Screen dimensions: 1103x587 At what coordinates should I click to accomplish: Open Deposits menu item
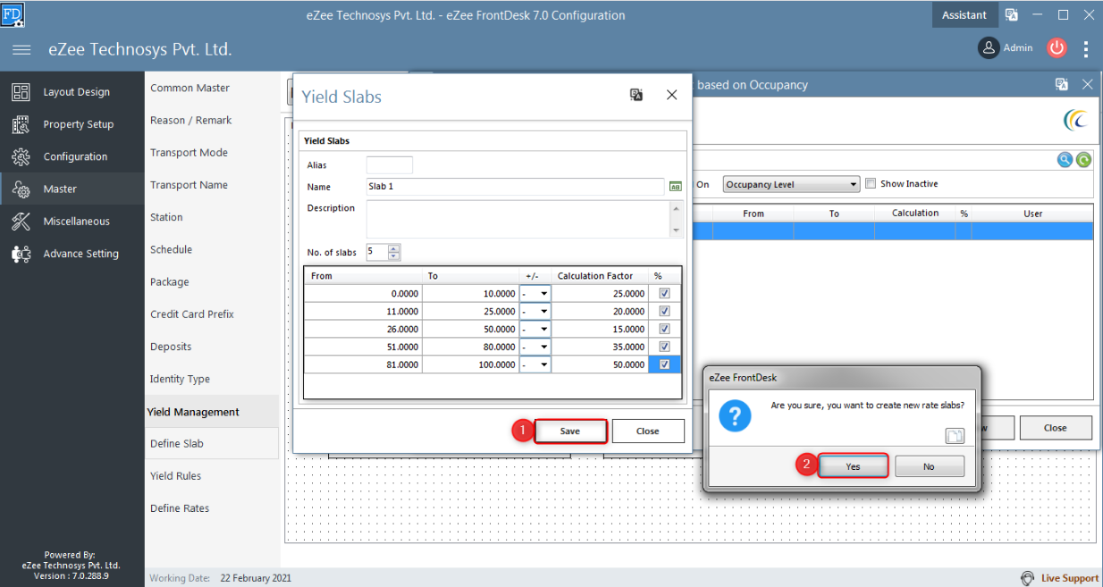tap(171, 347)
